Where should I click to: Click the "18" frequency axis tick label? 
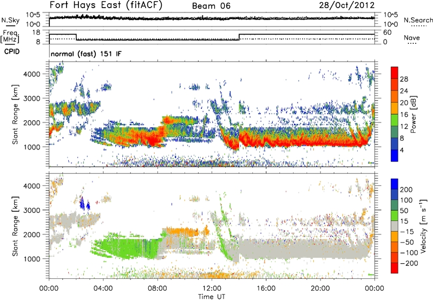coord(36,32)
